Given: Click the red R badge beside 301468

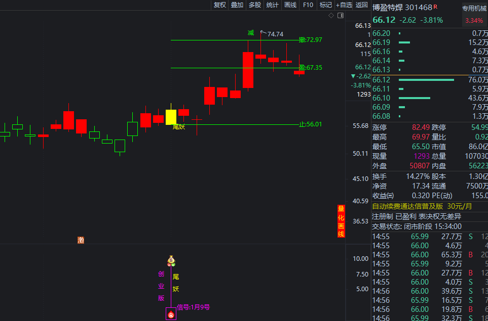Looking at the screenshot, I should coord(435,7).
